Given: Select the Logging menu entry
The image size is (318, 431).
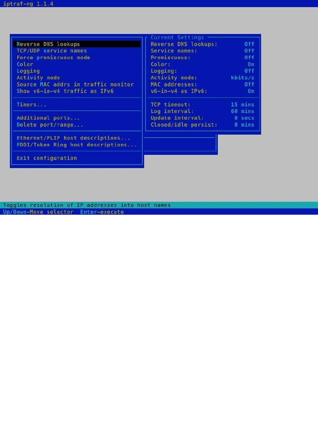Looking at the screenshot, I should point(28,71).
